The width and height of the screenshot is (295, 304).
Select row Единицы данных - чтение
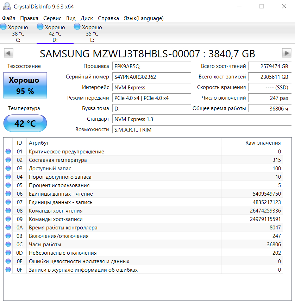143,194
